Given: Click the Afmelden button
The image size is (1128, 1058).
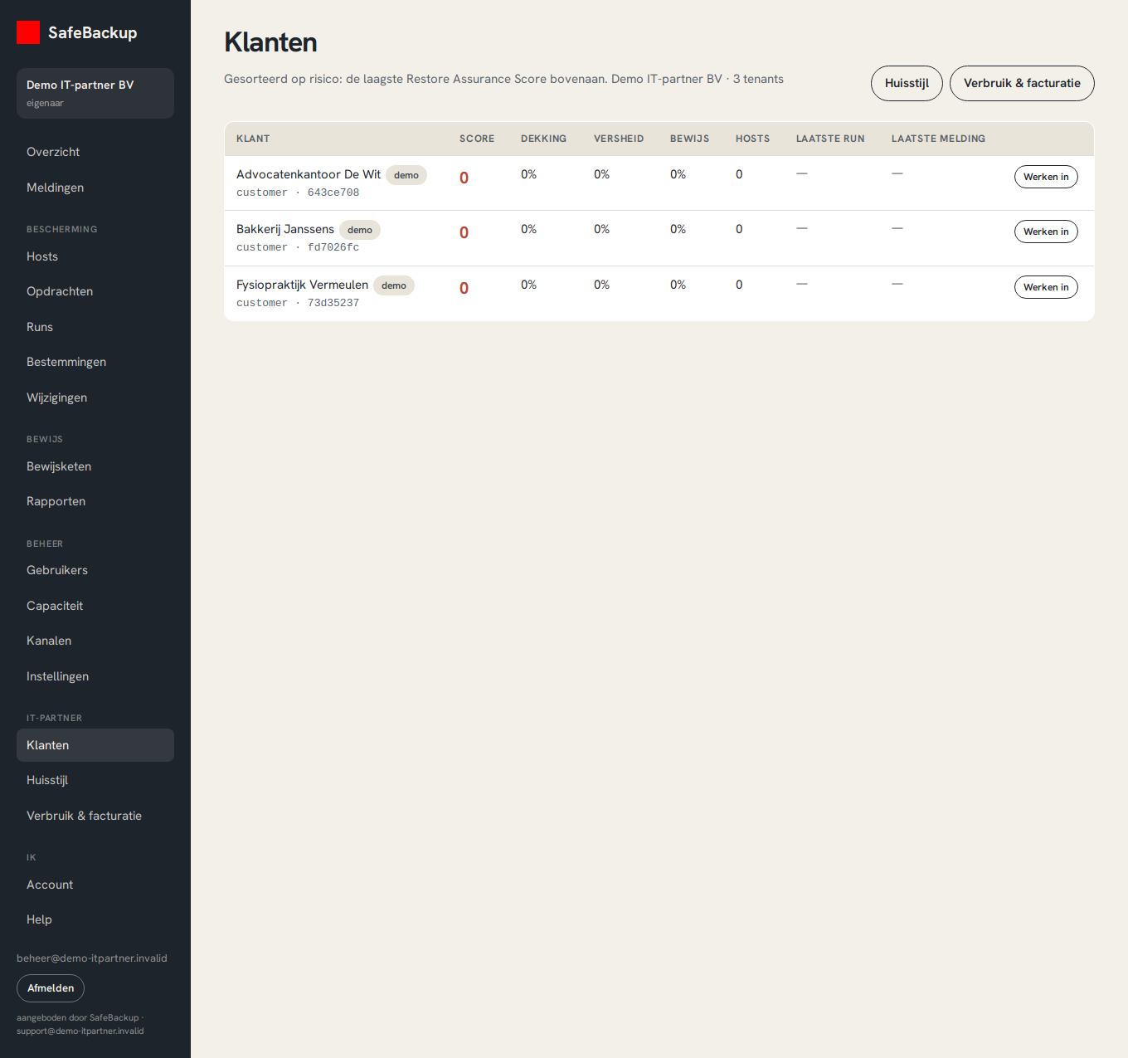Looking at the screenshot, I should click(x=51, y=988).
